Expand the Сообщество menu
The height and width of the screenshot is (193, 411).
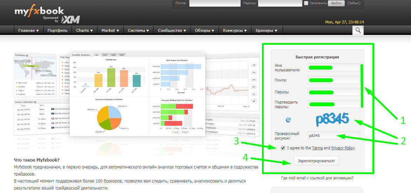(x=172, y=30)
